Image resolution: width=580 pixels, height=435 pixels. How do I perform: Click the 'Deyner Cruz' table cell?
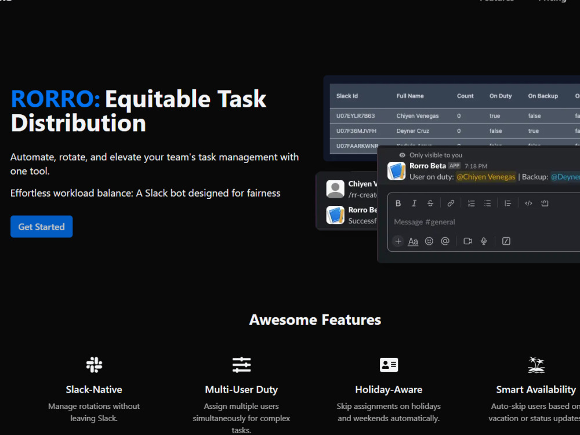click(x=413, y=131)
